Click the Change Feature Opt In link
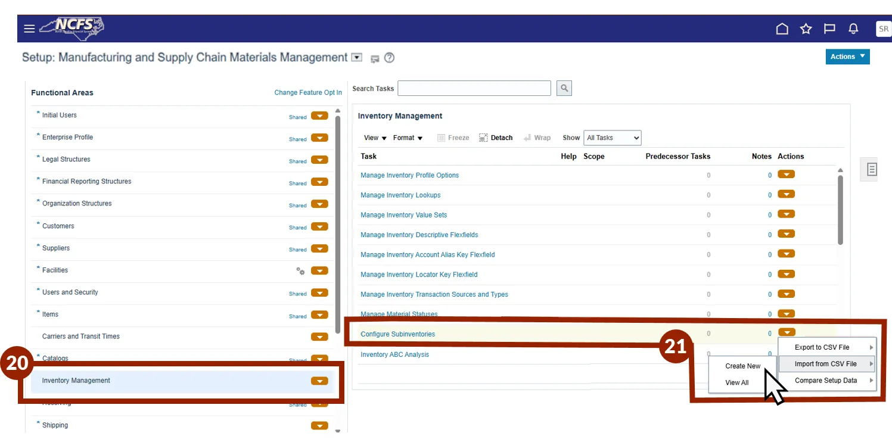 point(308,93)
